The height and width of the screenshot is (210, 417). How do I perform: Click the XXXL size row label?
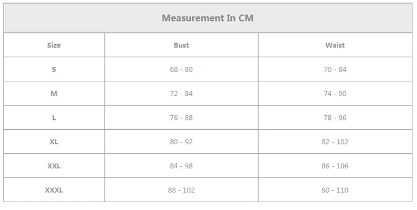coord(54,190)
